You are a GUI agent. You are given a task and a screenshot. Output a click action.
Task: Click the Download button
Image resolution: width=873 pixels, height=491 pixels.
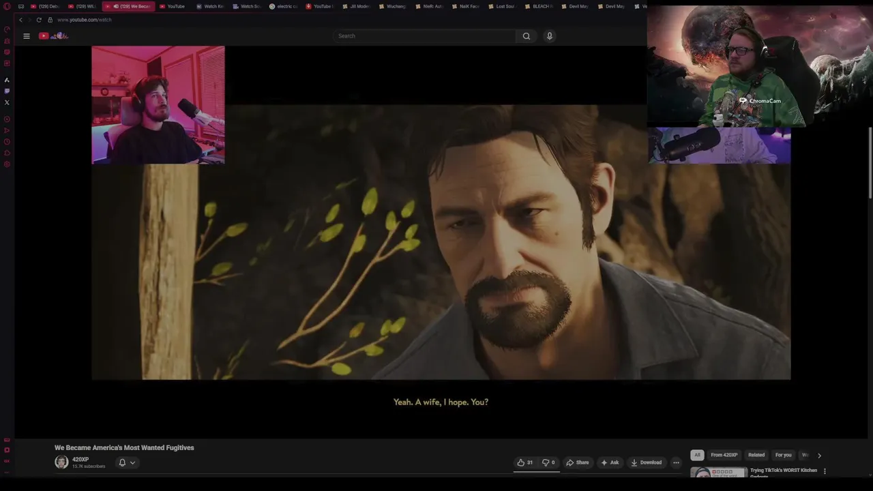[x=646, y=462]
